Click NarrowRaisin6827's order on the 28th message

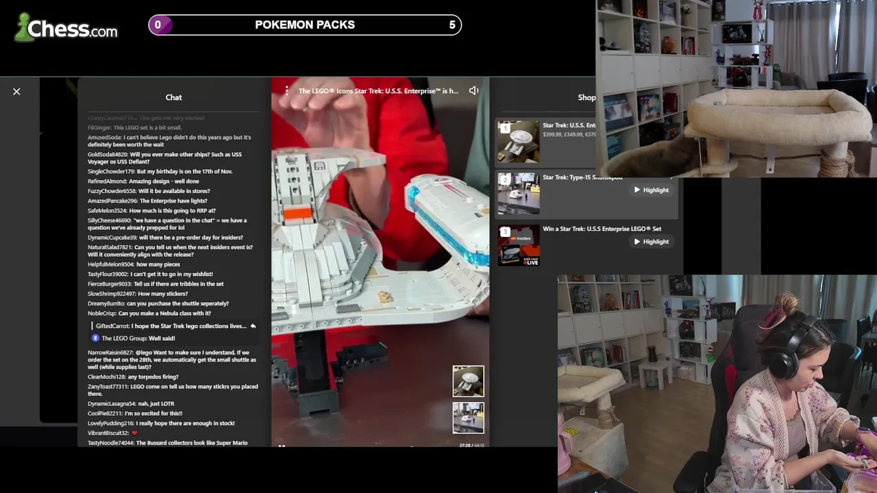[172, 359]
